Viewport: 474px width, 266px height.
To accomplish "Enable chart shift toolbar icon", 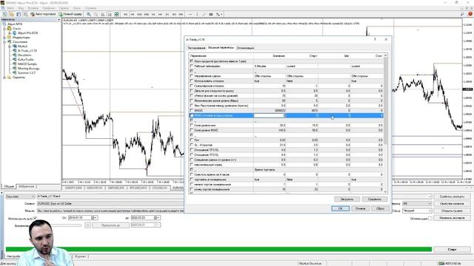I will tap(103, 14).
